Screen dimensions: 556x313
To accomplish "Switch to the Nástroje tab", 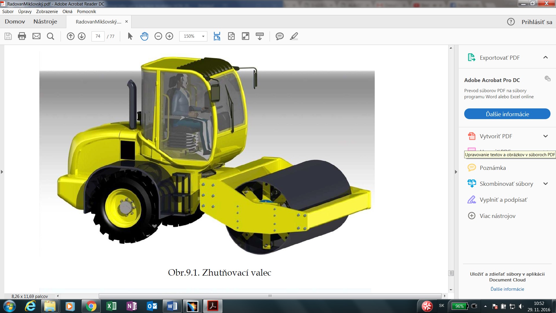I will [45, 22].
